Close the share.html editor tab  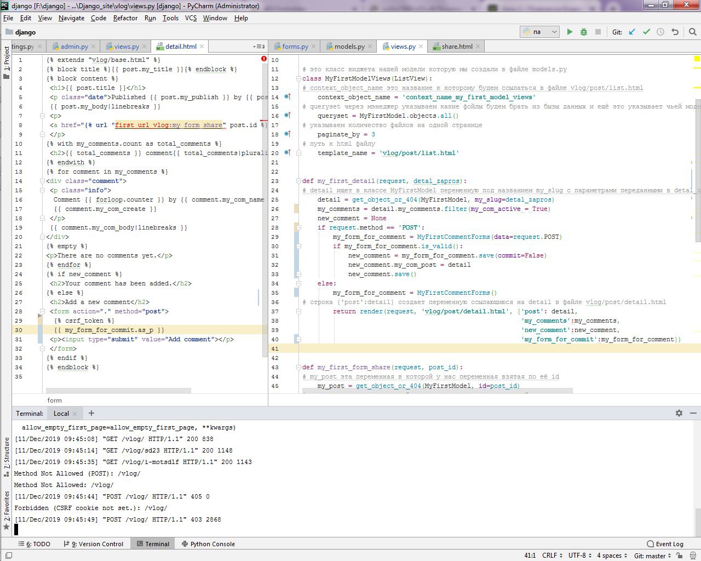pos(478,47)
